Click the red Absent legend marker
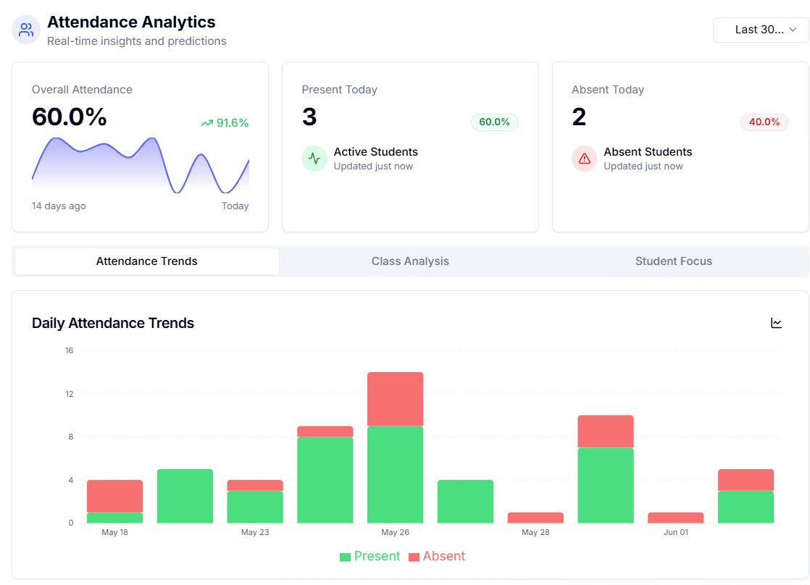Viewport: 810px width, 585px height. point(414,556)
